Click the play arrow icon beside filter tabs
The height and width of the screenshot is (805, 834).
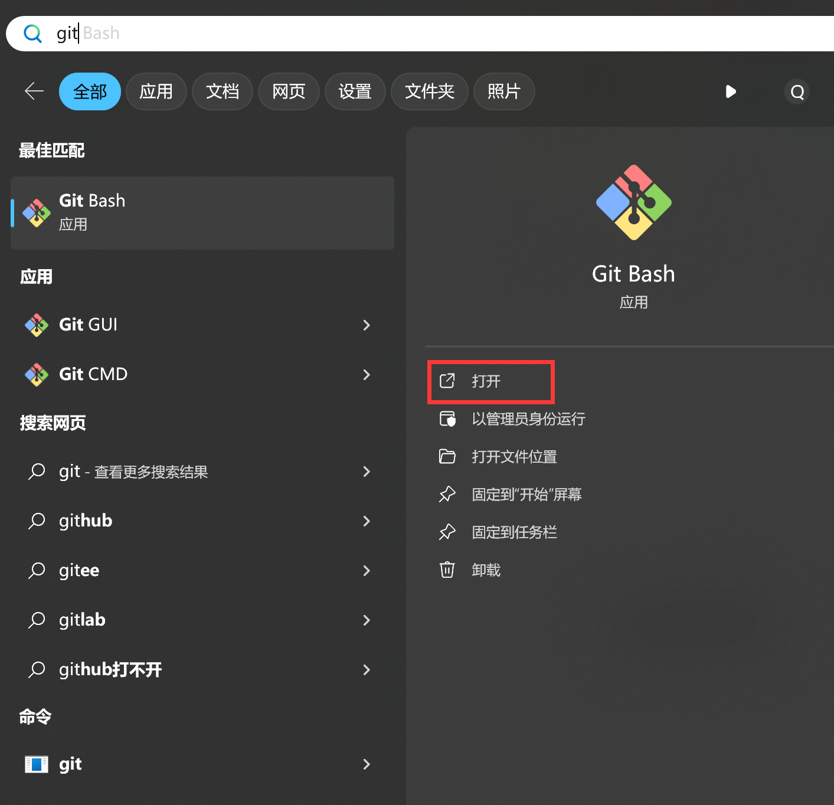pos(731,91)
